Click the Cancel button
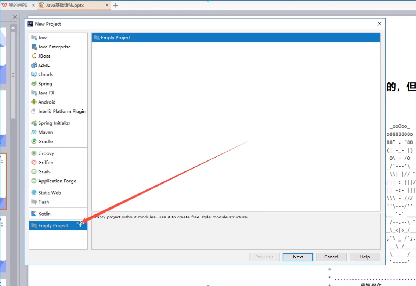416x286 pixels. coord(331,257)
